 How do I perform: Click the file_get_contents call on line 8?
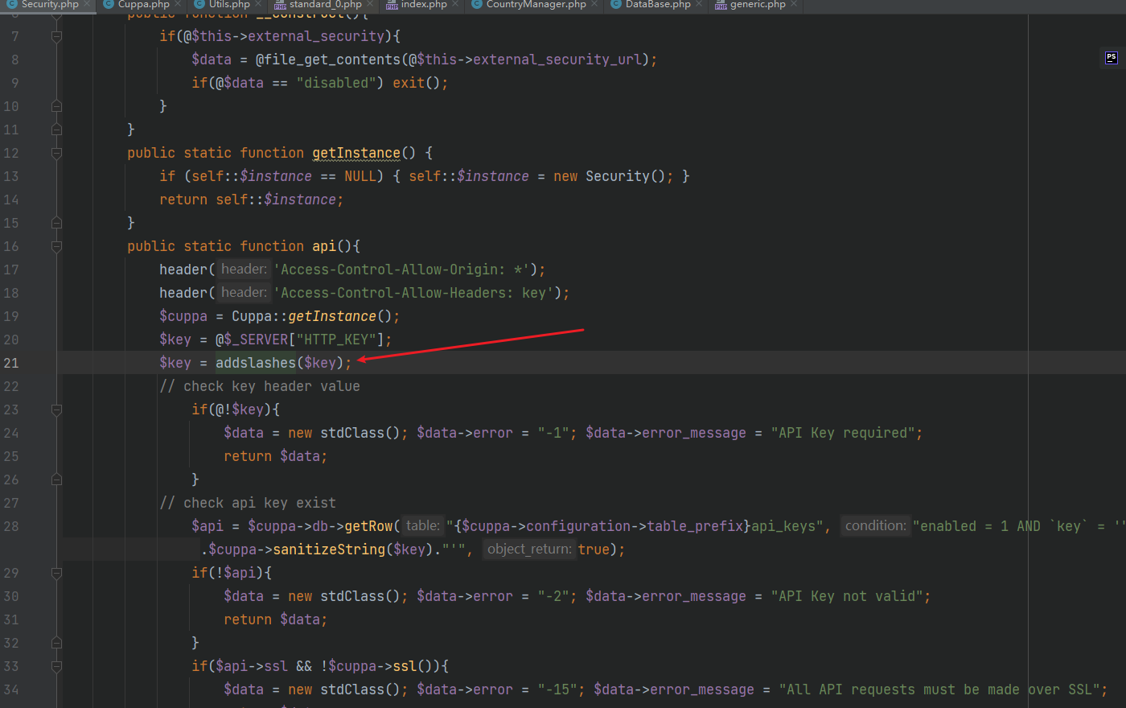pos(332,60)
